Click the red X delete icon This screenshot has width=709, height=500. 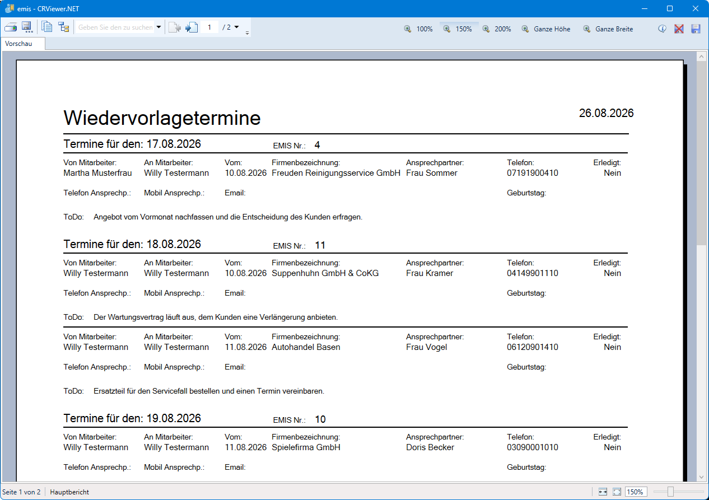[x=679, y=29]
